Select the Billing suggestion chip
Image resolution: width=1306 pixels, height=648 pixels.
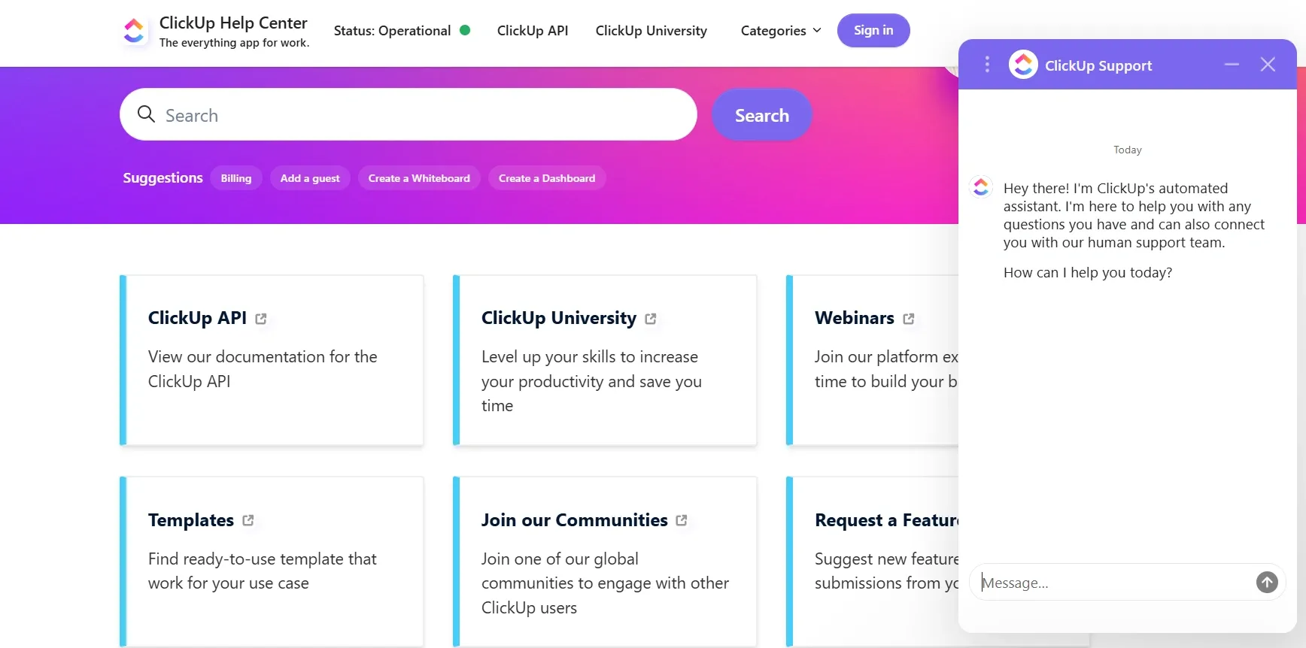click(235, 177)
